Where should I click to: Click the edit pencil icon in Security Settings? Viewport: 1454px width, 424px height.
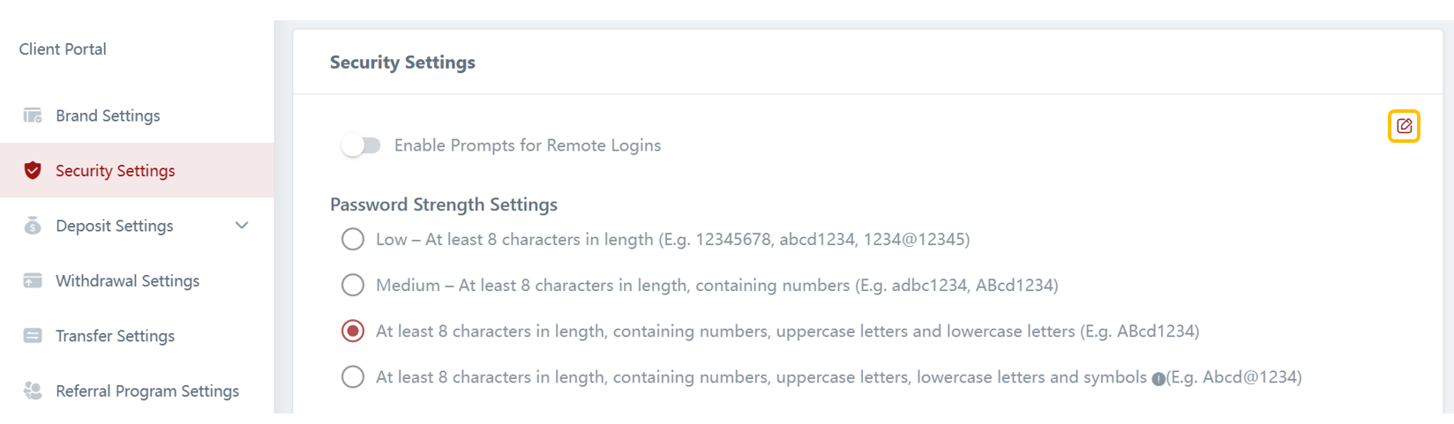(1404, 126)
